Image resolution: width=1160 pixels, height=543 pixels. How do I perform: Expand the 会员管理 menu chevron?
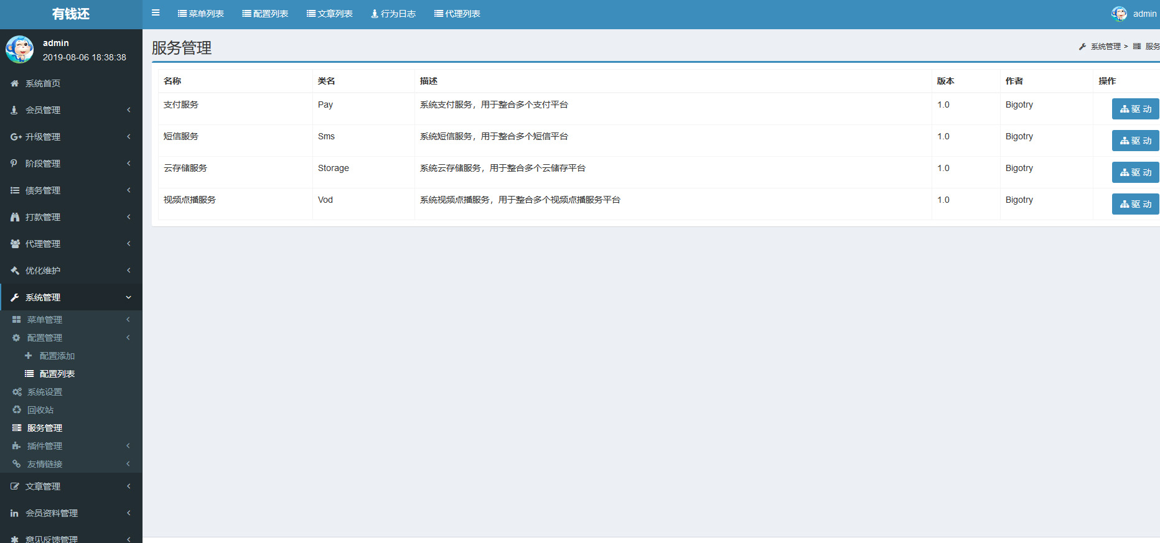coord(129,110)
